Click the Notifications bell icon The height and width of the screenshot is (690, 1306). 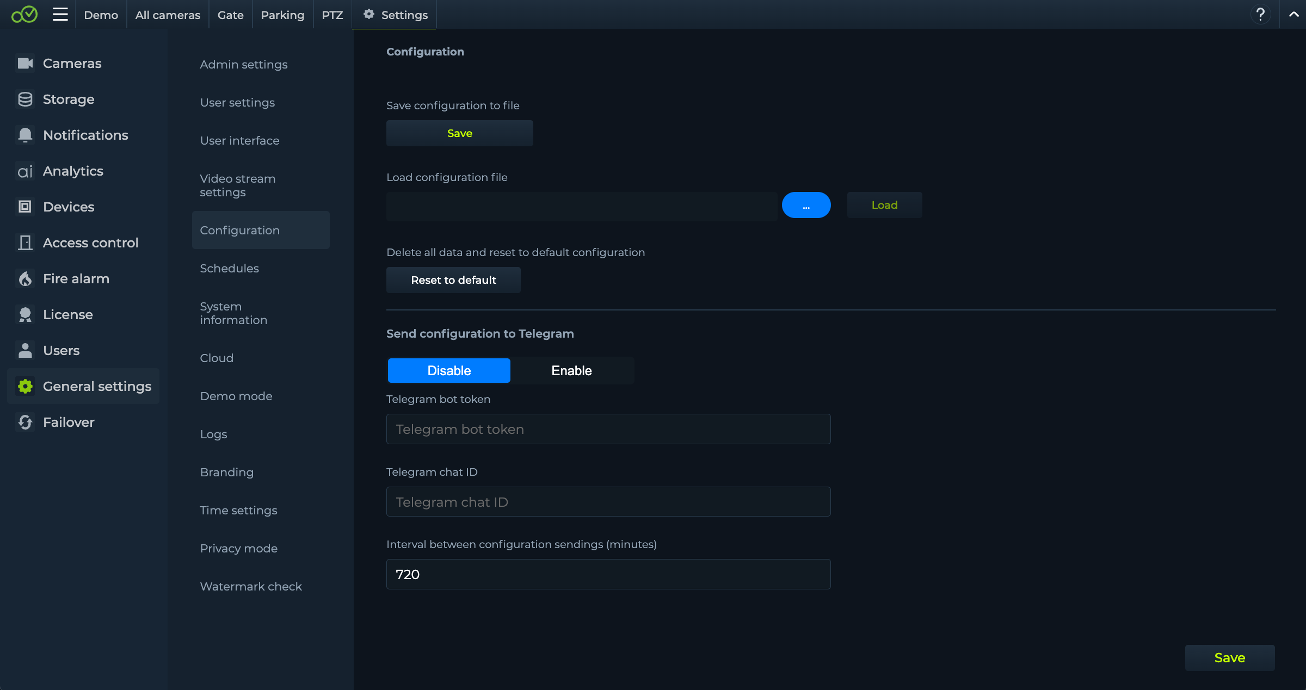coord(25,135)
